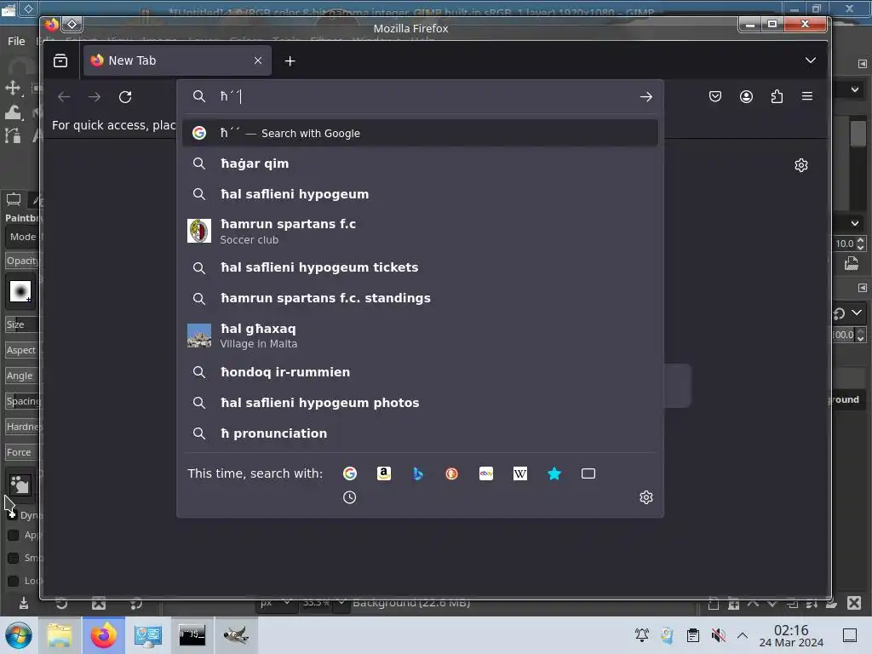Adjust the GIMP Opacity slider
The width and height of the screenshot is (872, 654).
tap(22, 261)
